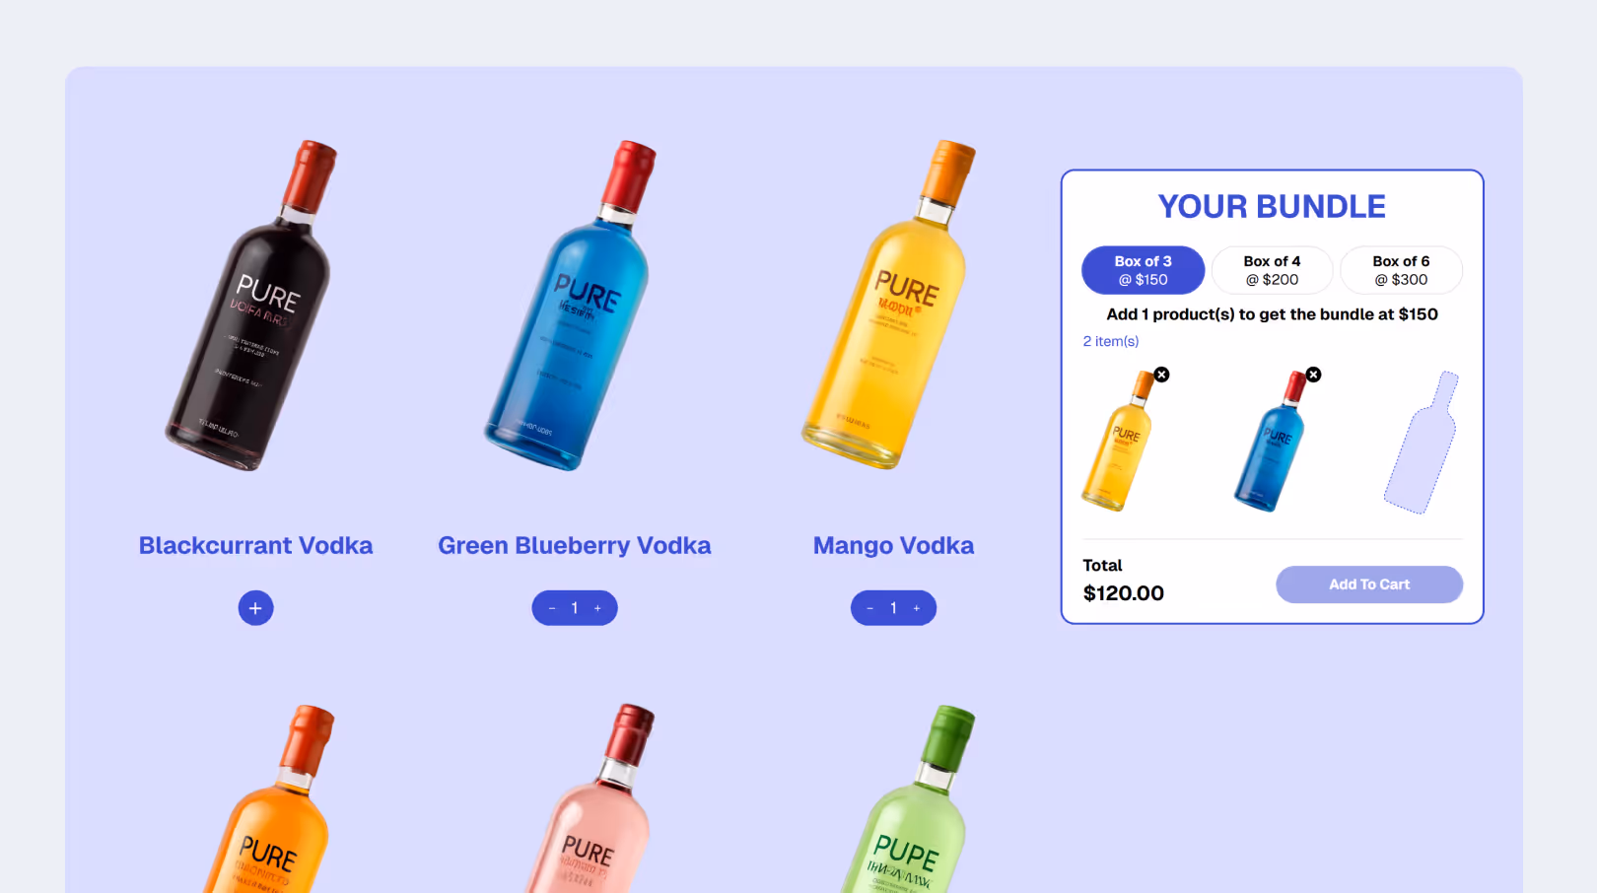The height and width of the screenshot is (893, 1597).
Task: Open the Mango Vodka product title
Action: point(893,545)
